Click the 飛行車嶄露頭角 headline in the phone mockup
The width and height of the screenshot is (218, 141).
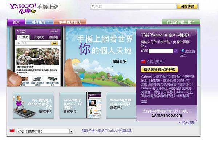point(25,67)
